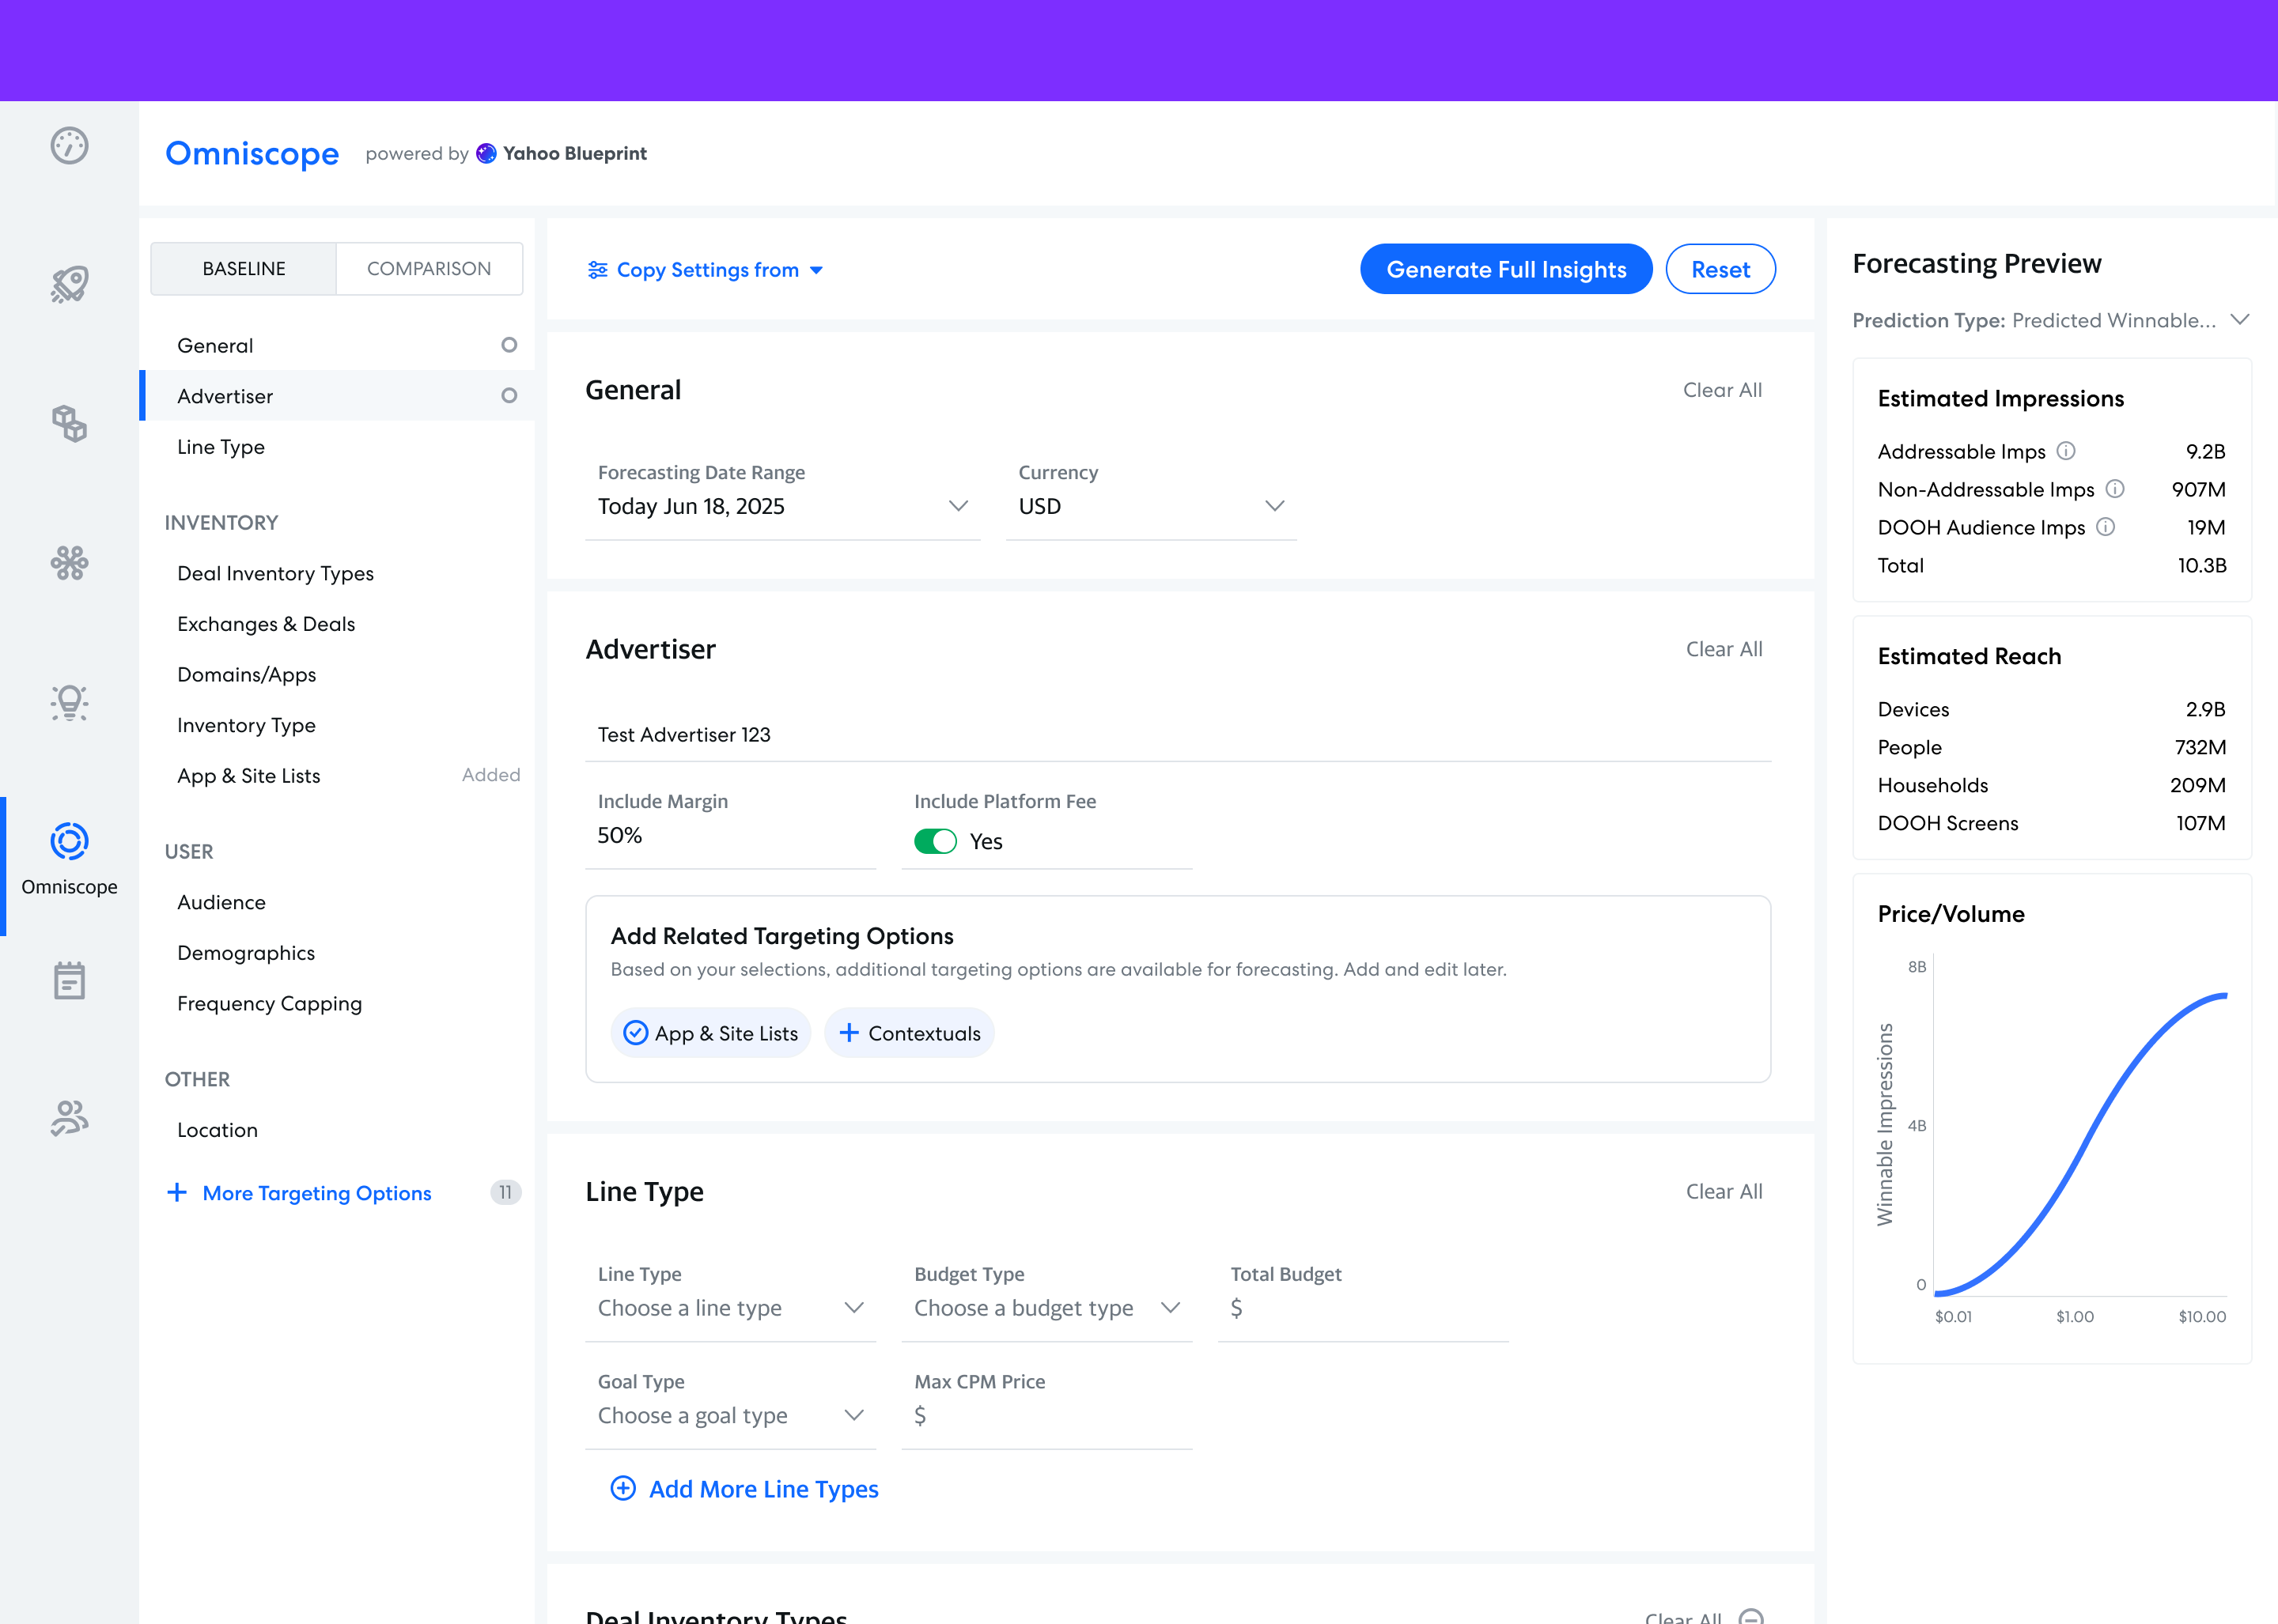Open the lightbulb insights sidebar icon
This screenshot has width=2278, height=1624.
click(69, 703)
